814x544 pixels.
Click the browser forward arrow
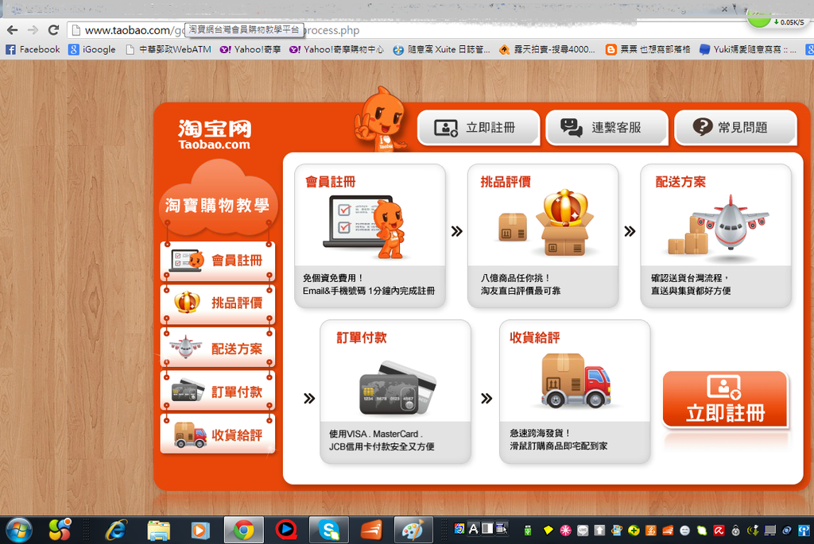[x=33, y=30]
